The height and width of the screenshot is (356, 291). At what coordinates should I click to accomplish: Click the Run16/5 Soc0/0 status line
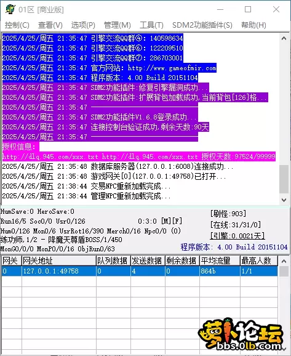43,221
